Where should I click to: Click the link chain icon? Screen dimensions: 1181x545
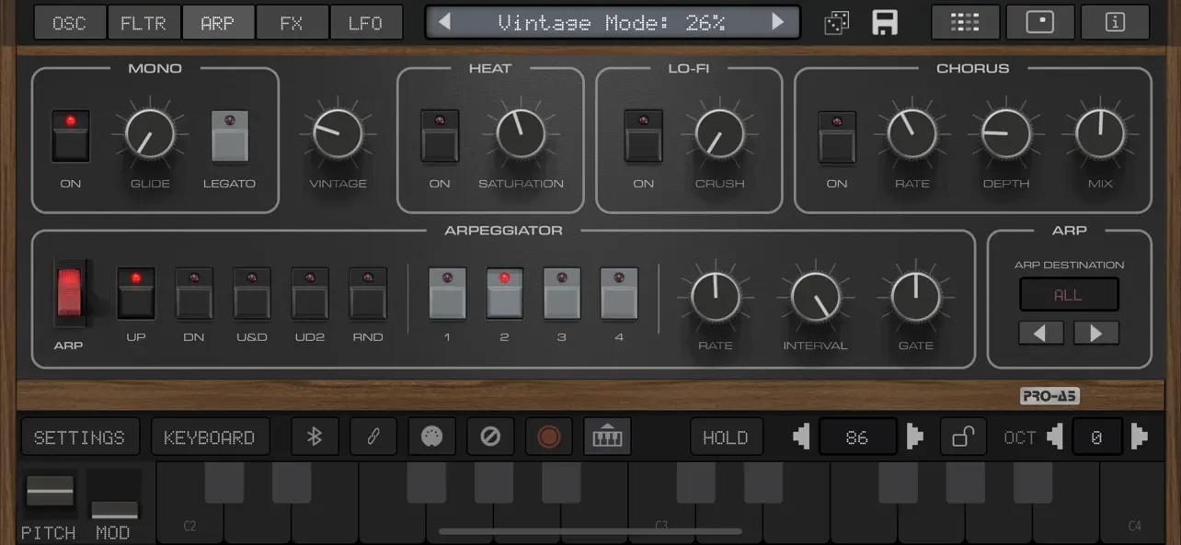click(x=373, y=437)
